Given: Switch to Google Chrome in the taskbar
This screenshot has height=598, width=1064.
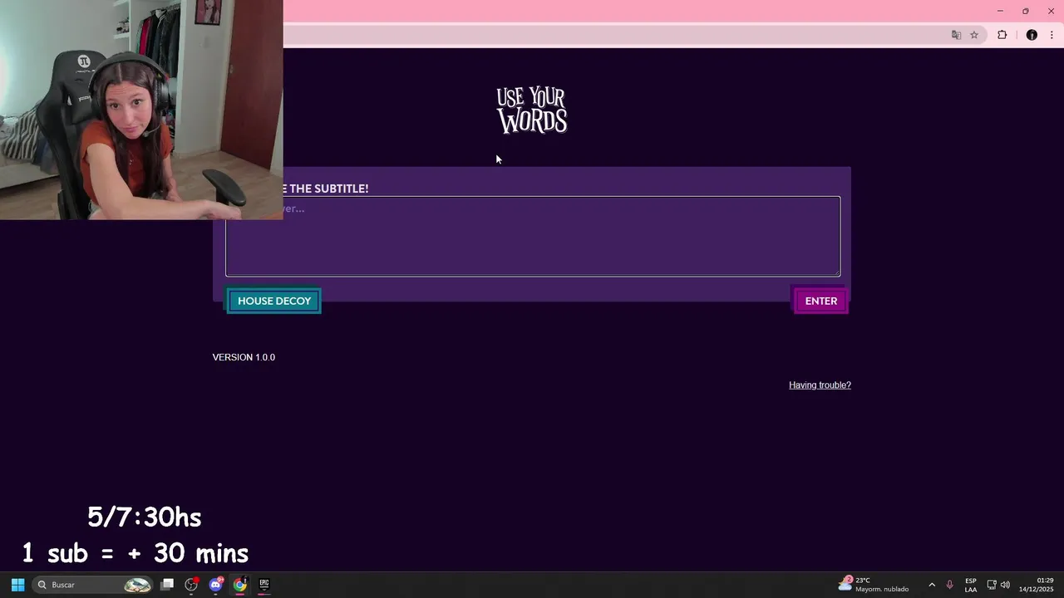Looking at the screenshot, I should [x=240, y=585].
